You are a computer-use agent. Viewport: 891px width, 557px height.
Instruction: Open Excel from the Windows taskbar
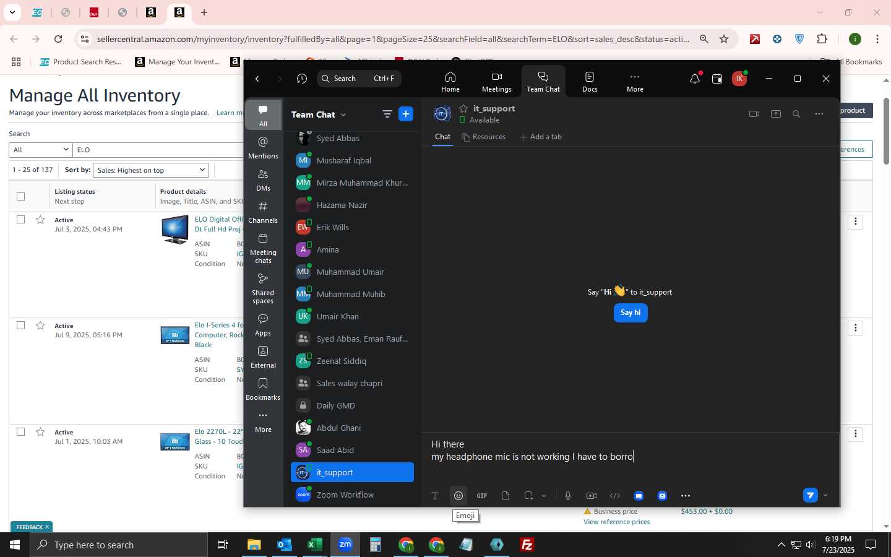pos(314,545)
